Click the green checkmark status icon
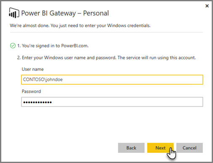213x163 pixels. click(13, 46)
